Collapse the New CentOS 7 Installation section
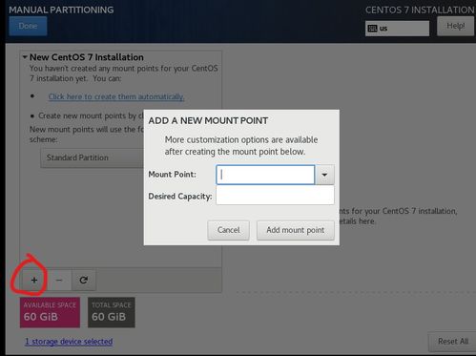Screen dimensions: 476x356 coord(25,57)
